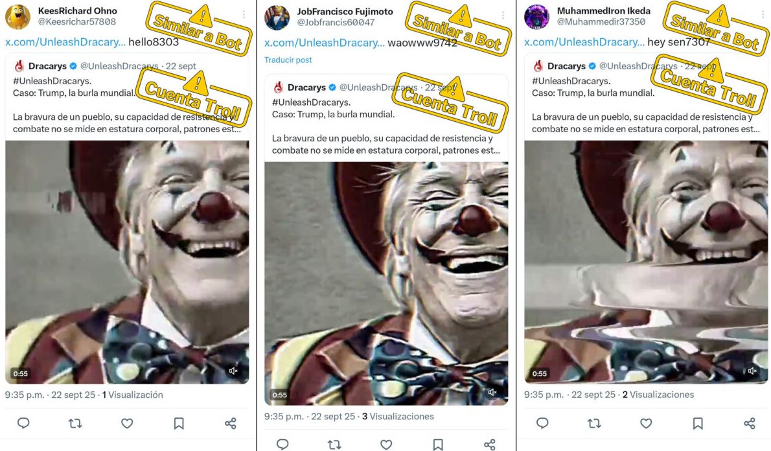771x451 pixels.
Task: Like JobFrancisco Fujimoto's post
Action: (x=386, y=445)
